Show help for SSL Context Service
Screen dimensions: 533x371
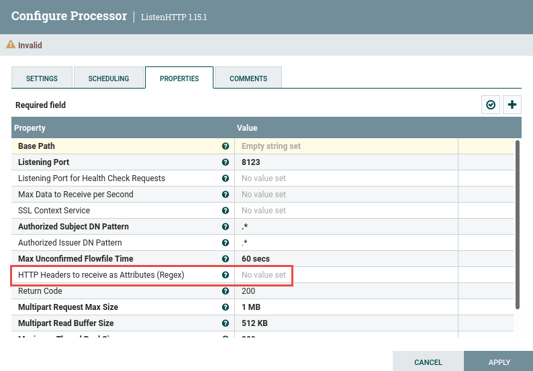226,211
